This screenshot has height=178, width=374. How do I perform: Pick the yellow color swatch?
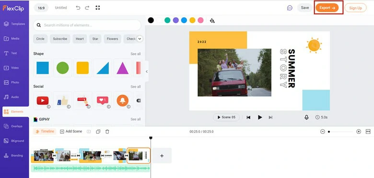click(192, 20)
